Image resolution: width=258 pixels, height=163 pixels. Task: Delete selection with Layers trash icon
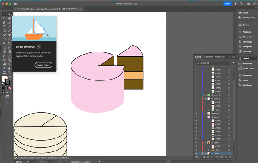(x=230, y=157)
